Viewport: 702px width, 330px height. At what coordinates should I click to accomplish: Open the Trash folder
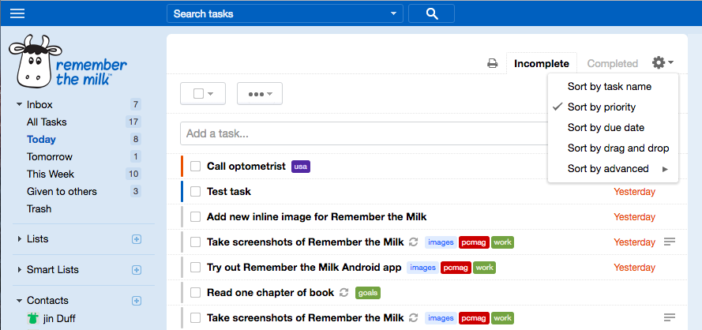(x=39, y=208)
